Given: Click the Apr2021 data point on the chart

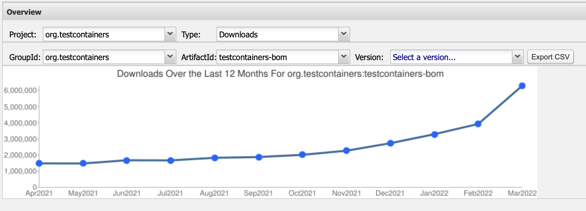Looking at the screenshot, I should point(39,163).
